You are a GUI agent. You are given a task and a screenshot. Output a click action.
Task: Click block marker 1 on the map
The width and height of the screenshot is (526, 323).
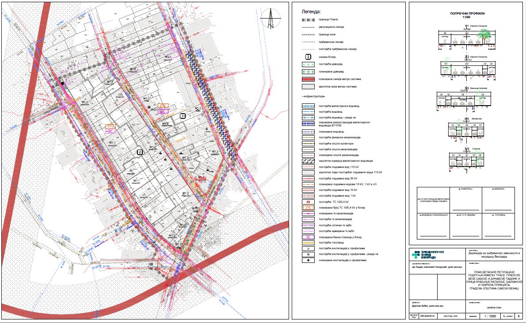[x=183, y=116]
